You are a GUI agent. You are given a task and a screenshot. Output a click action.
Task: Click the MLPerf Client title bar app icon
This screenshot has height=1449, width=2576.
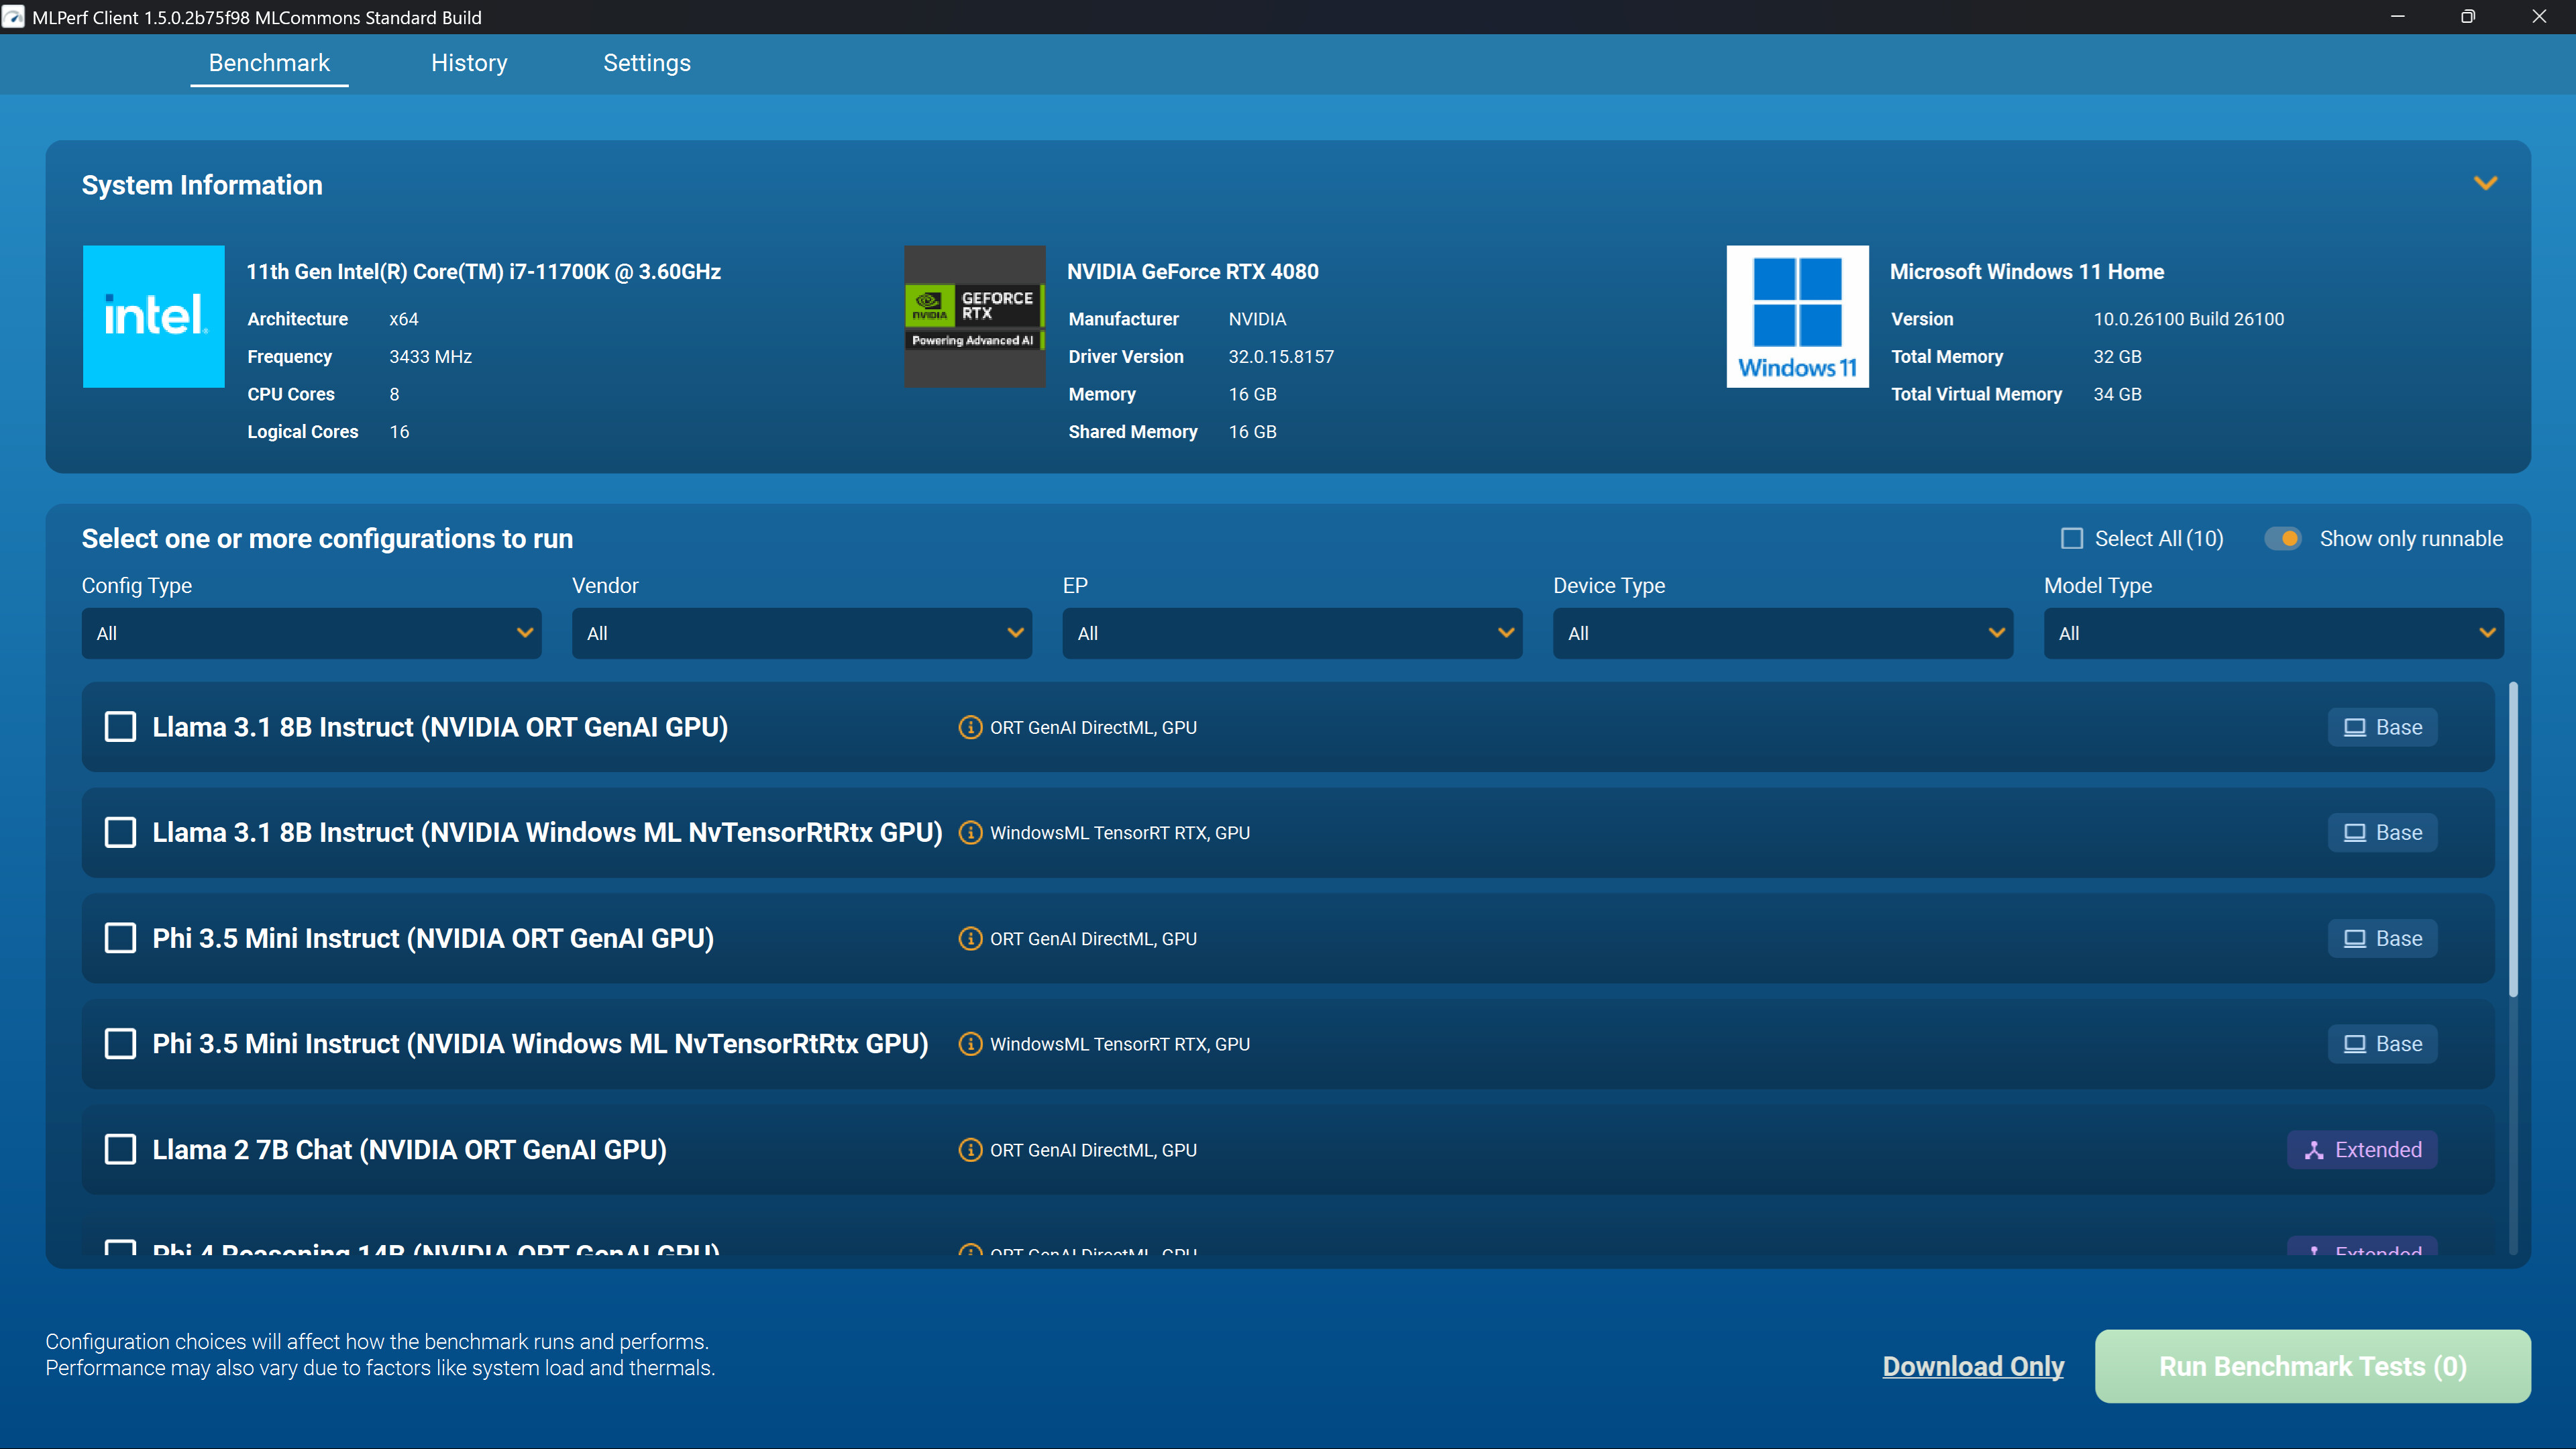tap(13, 17)
